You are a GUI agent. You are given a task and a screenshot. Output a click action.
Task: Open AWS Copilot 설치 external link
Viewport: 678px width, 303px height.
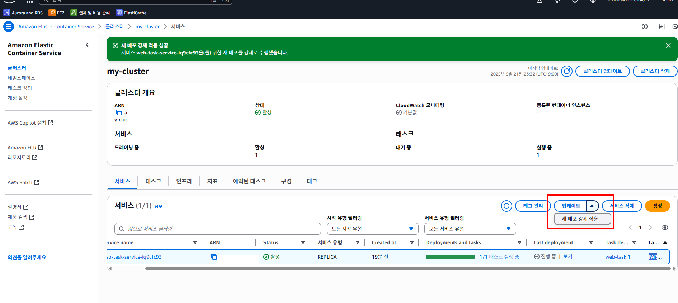(30, 123)
